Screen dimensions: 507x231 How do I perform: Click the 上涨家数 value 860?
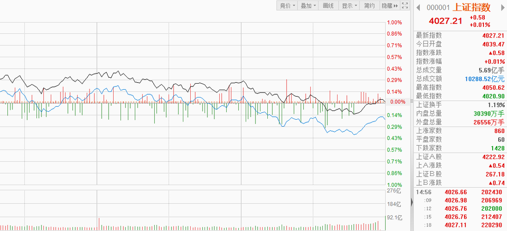(x=499, y=131)
